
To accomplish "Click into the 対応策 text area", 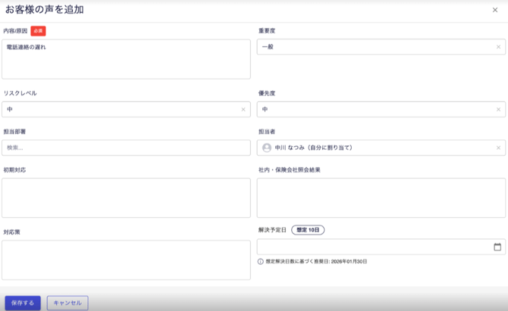I will (126, 260).
